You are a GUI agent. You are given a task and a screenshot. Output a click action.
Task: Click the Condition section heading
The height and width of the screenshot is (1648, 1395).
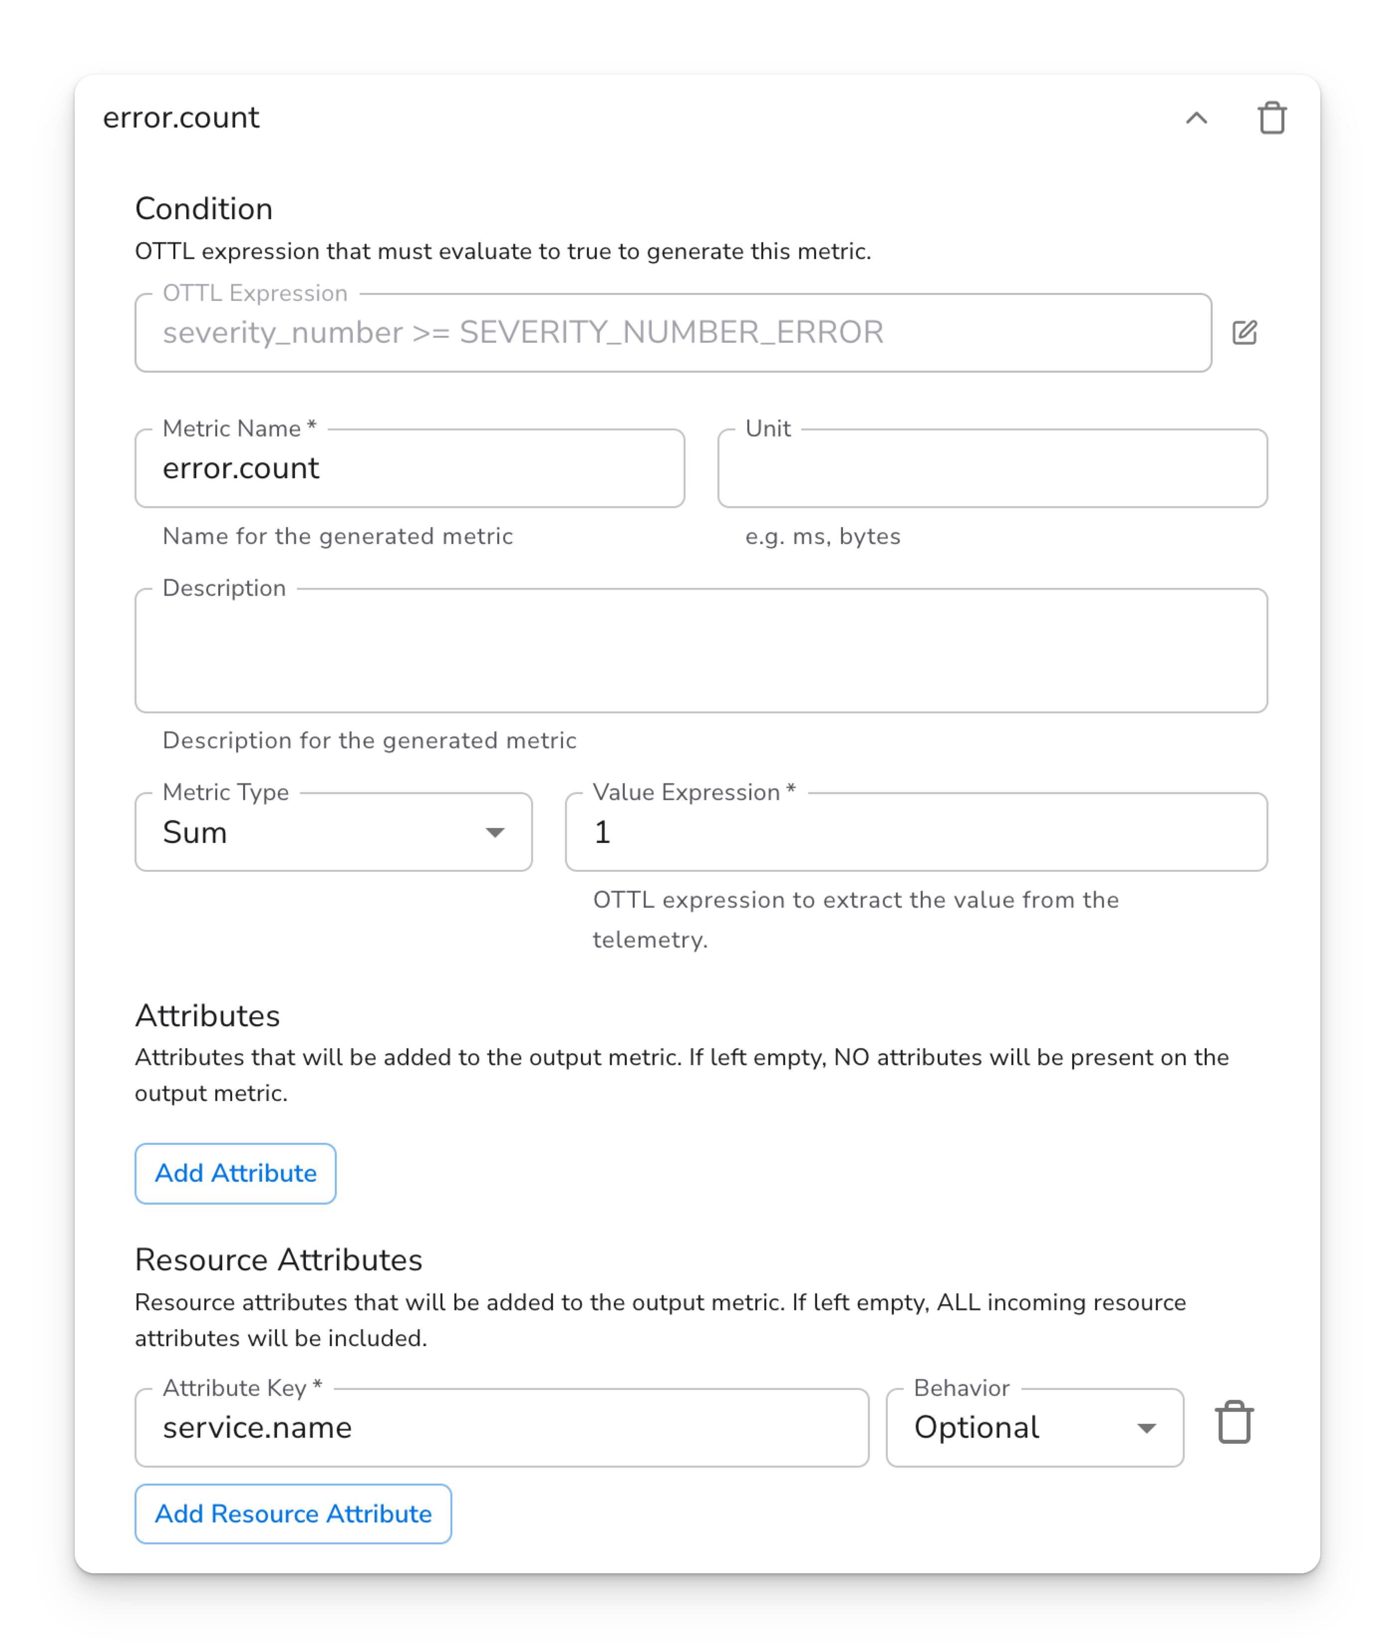pos(204,210)
